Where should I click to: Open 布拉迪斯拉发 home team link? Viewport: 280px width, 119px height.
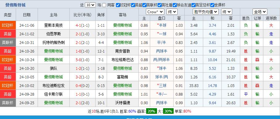coord(54,85)
